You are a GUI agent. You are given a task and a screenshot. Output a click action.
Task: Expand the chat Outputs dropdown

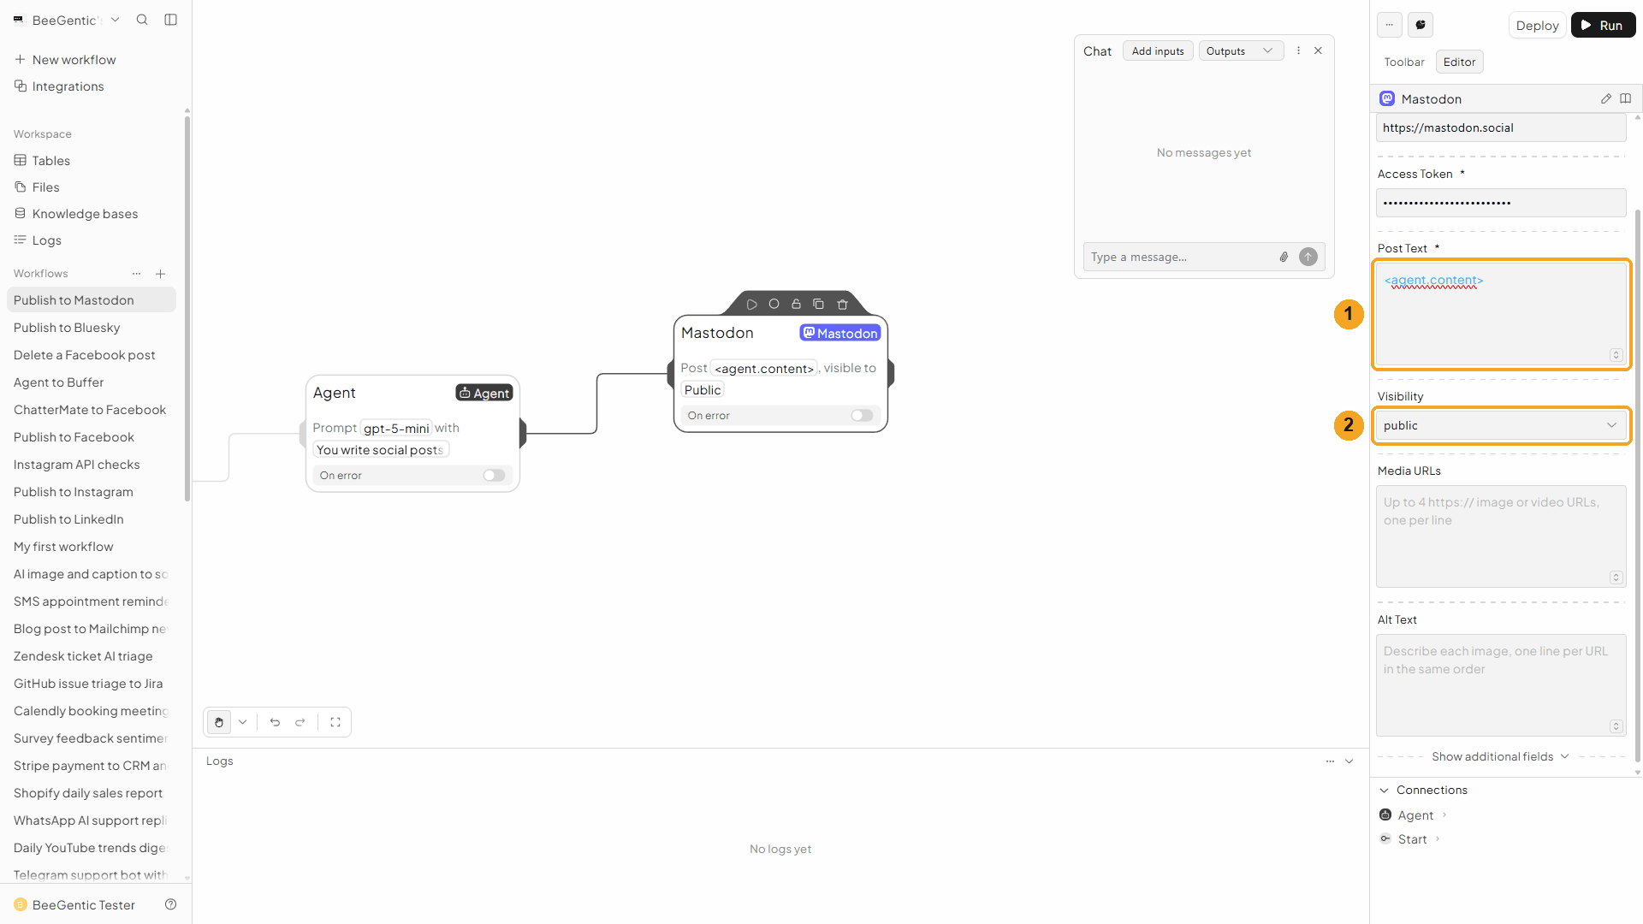(x=1241, y=51)
